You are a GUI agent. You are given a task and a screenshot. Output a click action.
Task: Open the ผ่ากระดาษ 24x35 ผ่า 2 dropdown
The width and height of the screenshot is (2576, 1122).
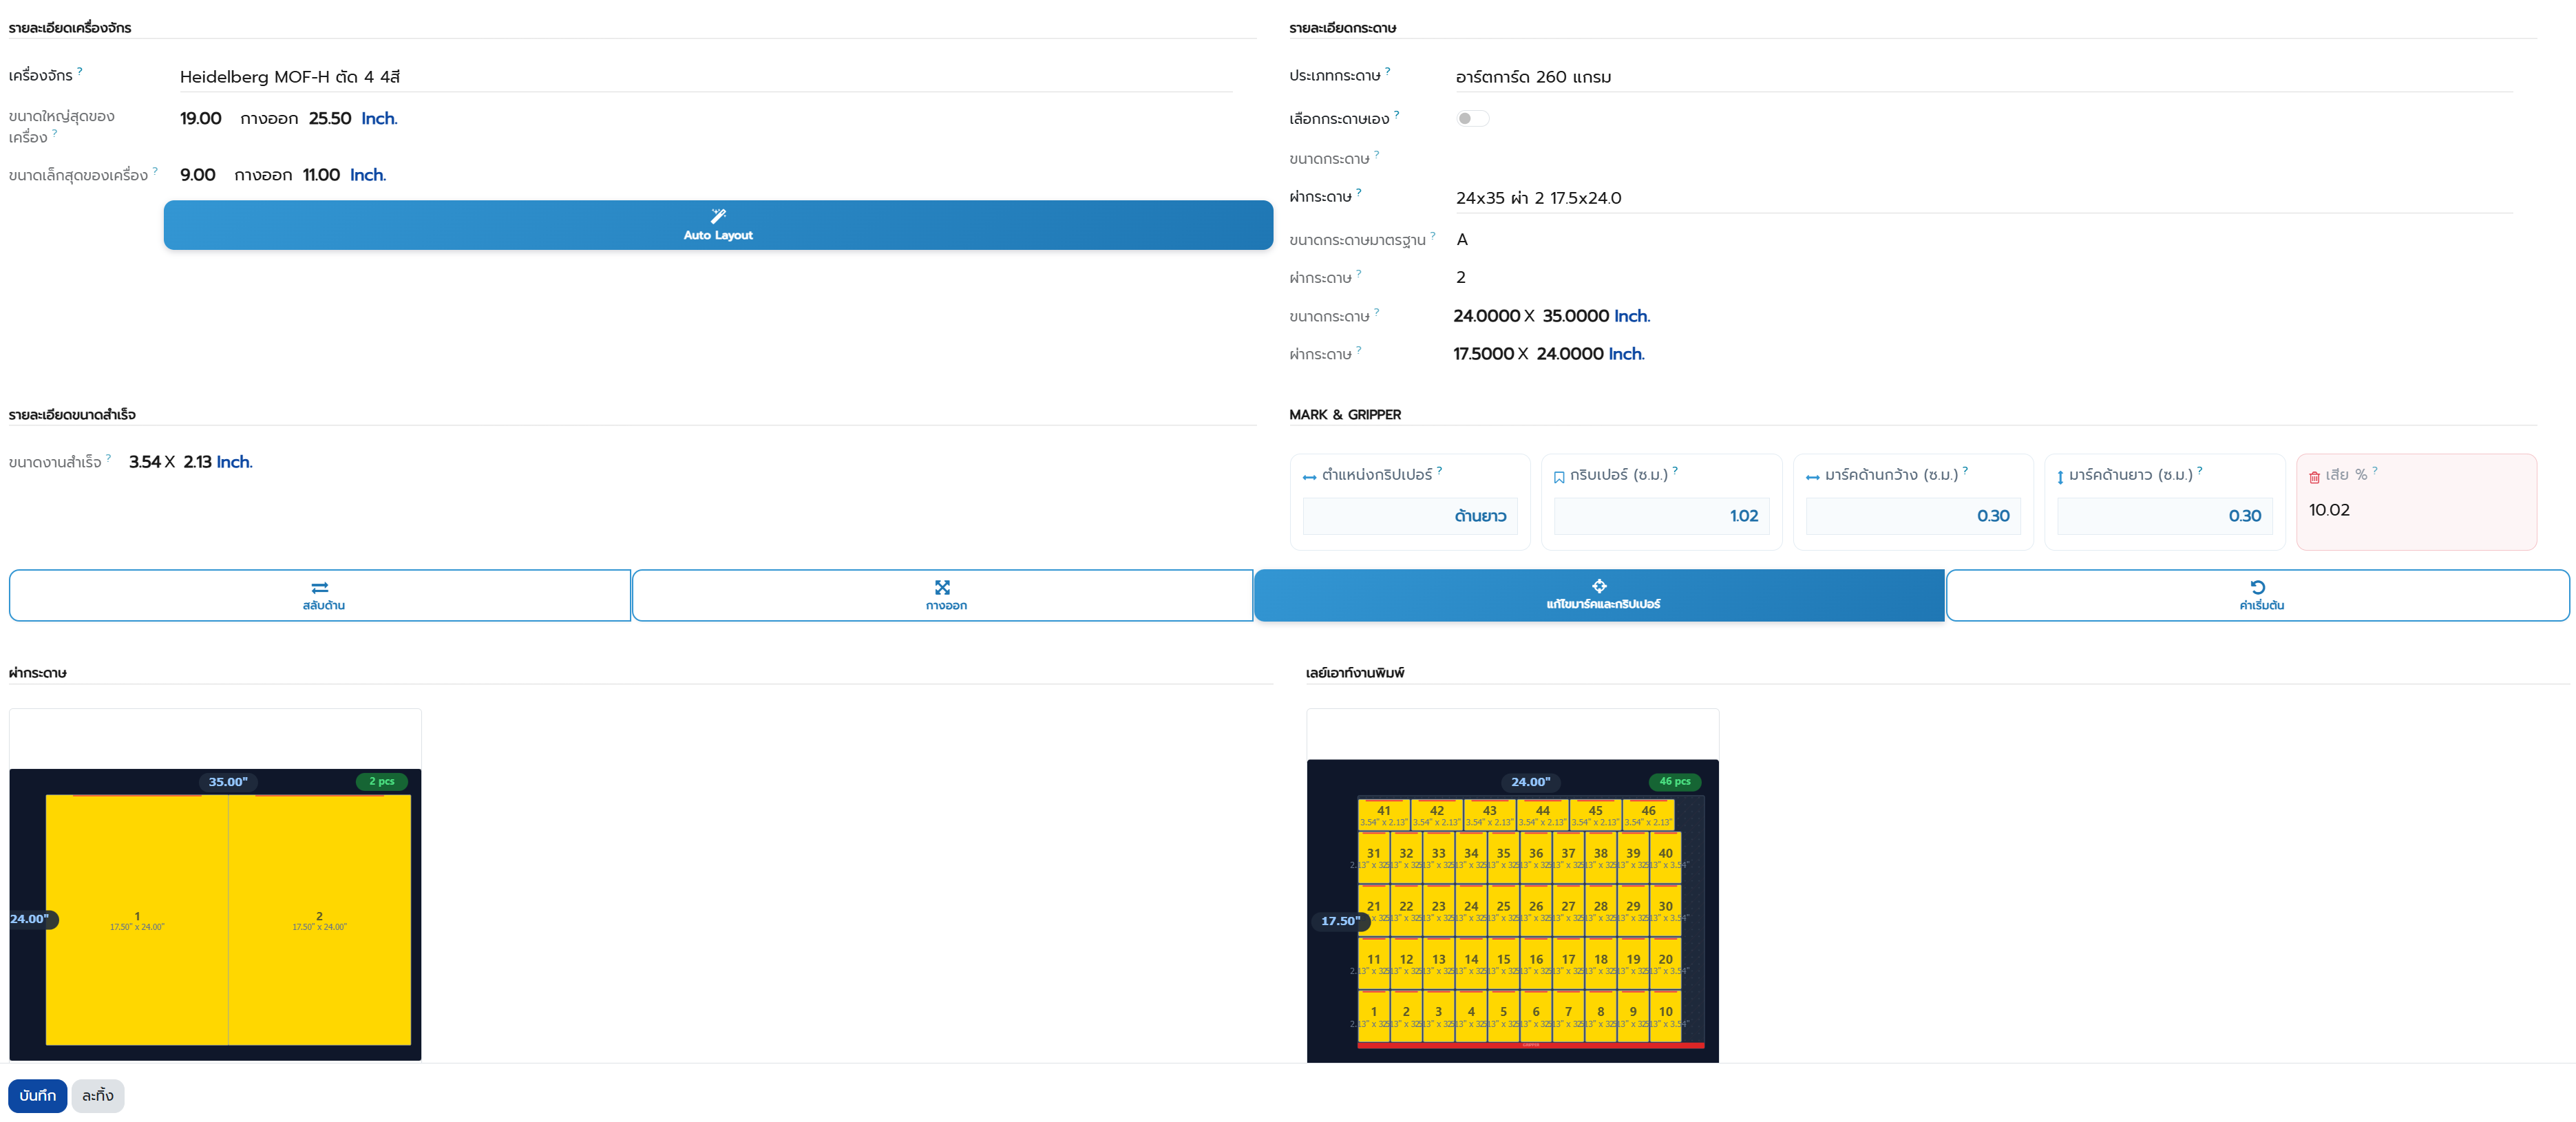[x=1983, y=198]
